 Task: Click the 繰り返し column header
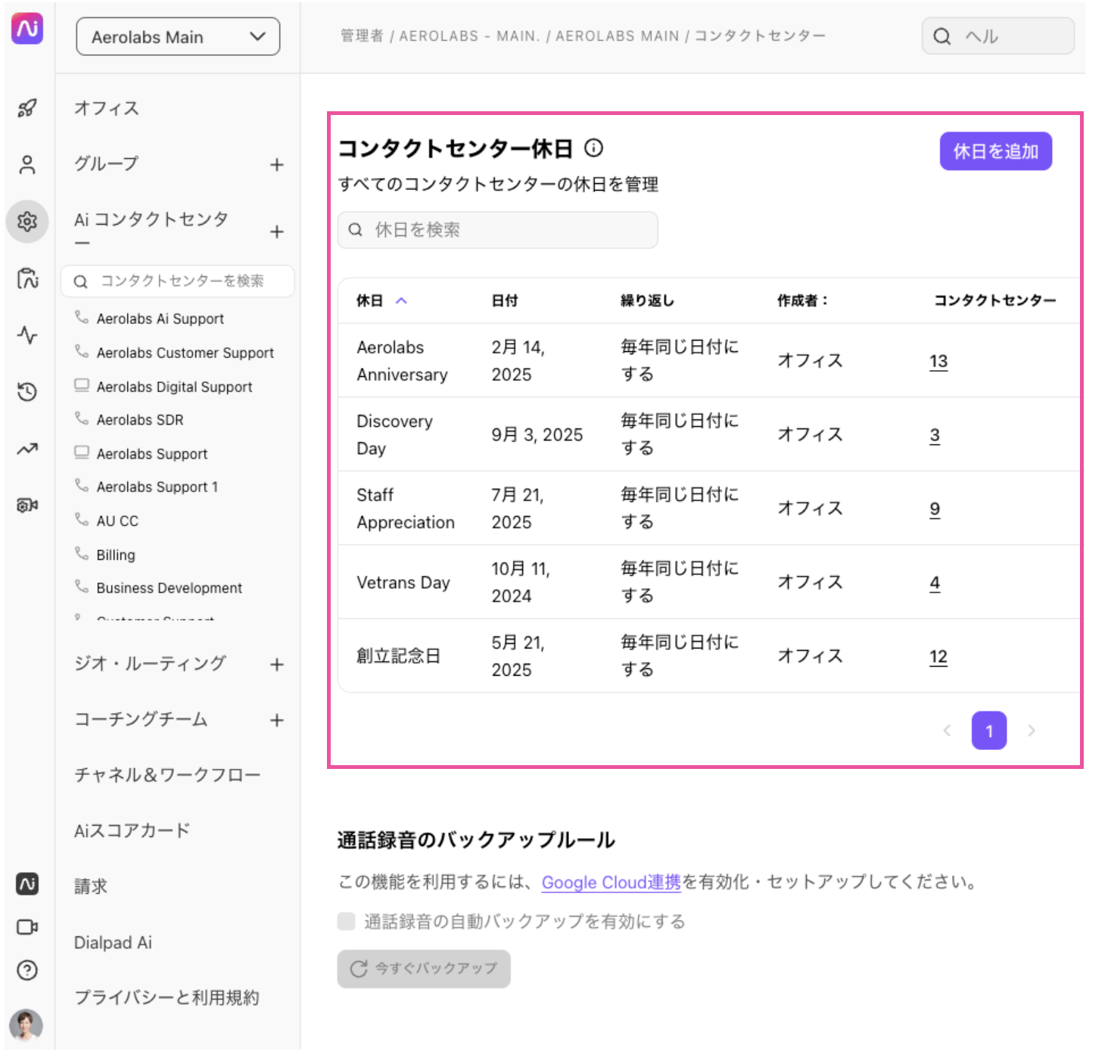(x=647, y=300)
